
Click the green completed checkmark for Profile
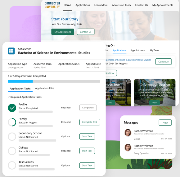(12, 108)
